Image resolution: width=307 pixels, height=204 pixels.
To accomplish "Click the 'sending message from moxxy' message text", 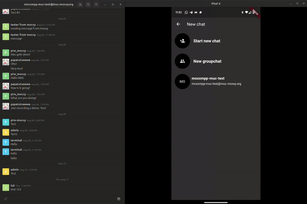I will coord(29,29).
